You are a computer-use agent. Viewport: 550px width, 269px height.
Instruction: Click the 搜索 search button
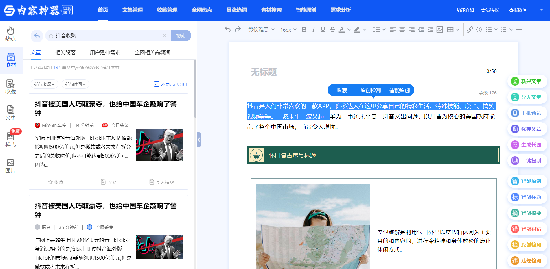(x=181, y=36)
